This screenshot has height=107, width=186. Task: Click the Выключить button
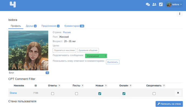point(113,62)
